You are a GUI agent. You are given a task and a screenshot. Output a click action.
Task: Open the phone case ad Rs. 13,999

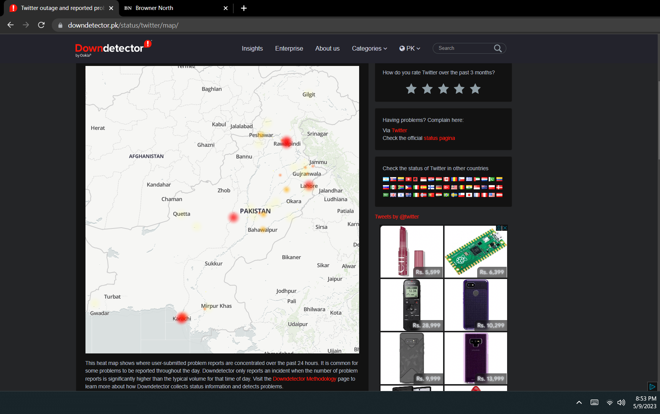click(x=476, y=358)
